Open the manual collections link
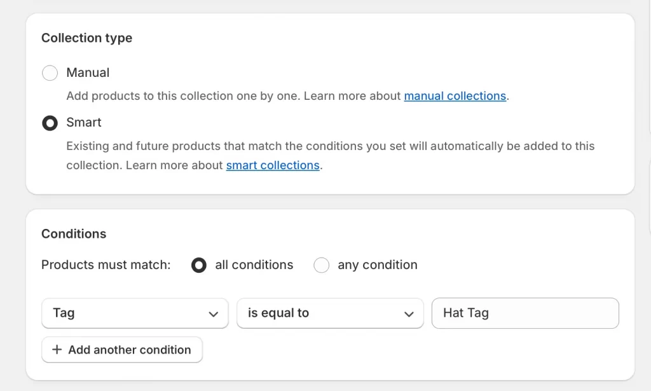Image resolution: width=651 pixels, height=391 pixels. pos(455,96)
